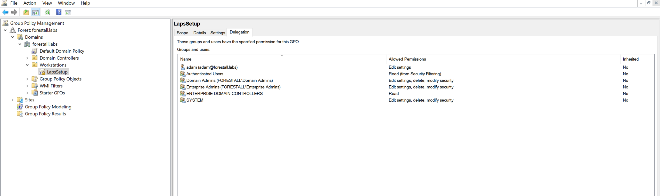The height and width of the screenshot is (196, 660).
Task: Click the Forward arrow toolbar icon
Action: pyautogui.click(x=14, y=12)
